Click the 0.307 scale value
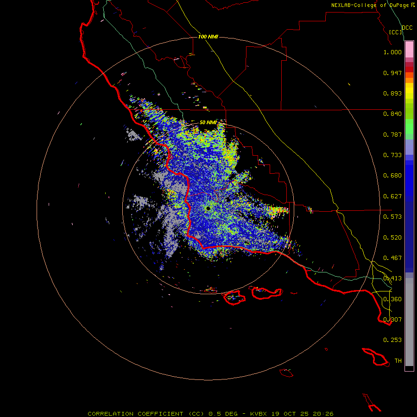 click(x=392, y=320)
